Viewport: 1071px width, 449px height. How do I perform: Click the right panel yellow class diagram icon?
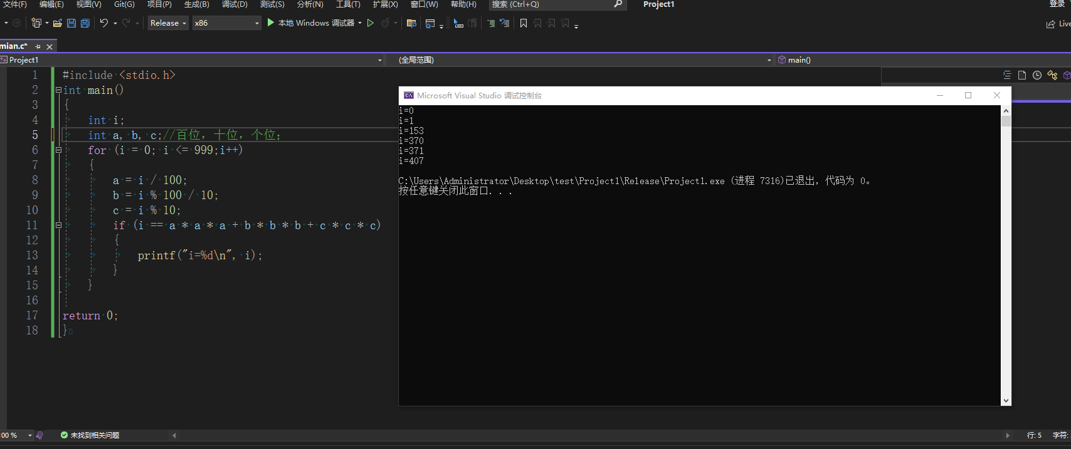[x=1052, y=75]
